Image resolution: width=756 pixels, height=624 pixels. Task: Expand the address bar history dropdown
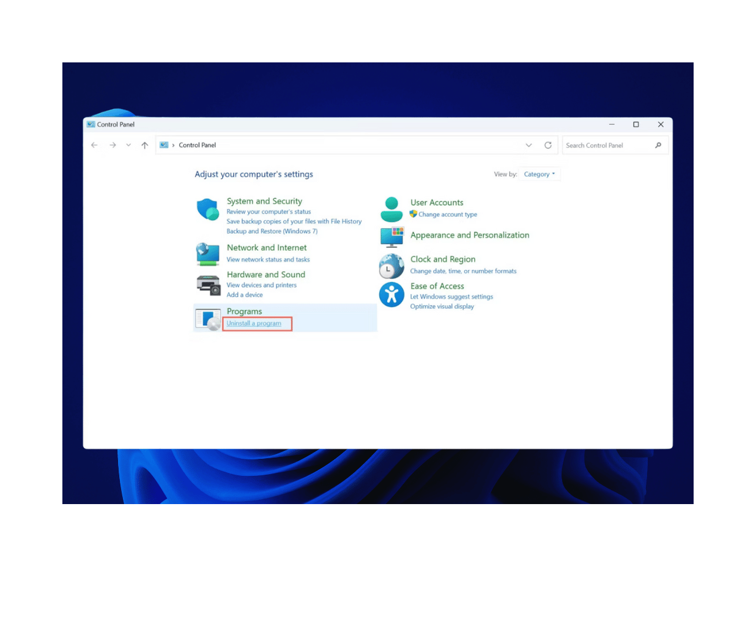[x=528, y=145]
